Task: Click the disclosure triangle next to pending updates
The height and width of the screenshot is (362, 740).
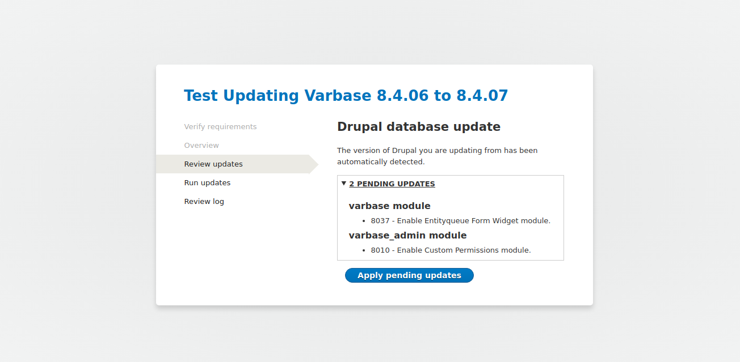Action: click(343, 184)
